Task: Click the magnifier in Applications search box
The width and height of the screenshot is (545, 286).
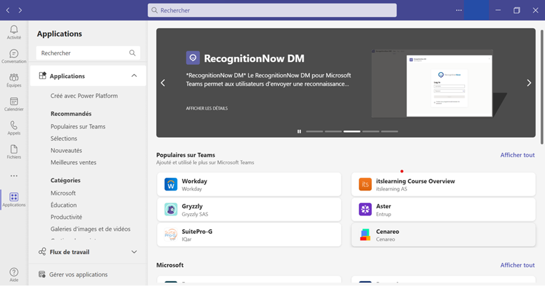Action: pyautogui.click(x=132, y=53)
